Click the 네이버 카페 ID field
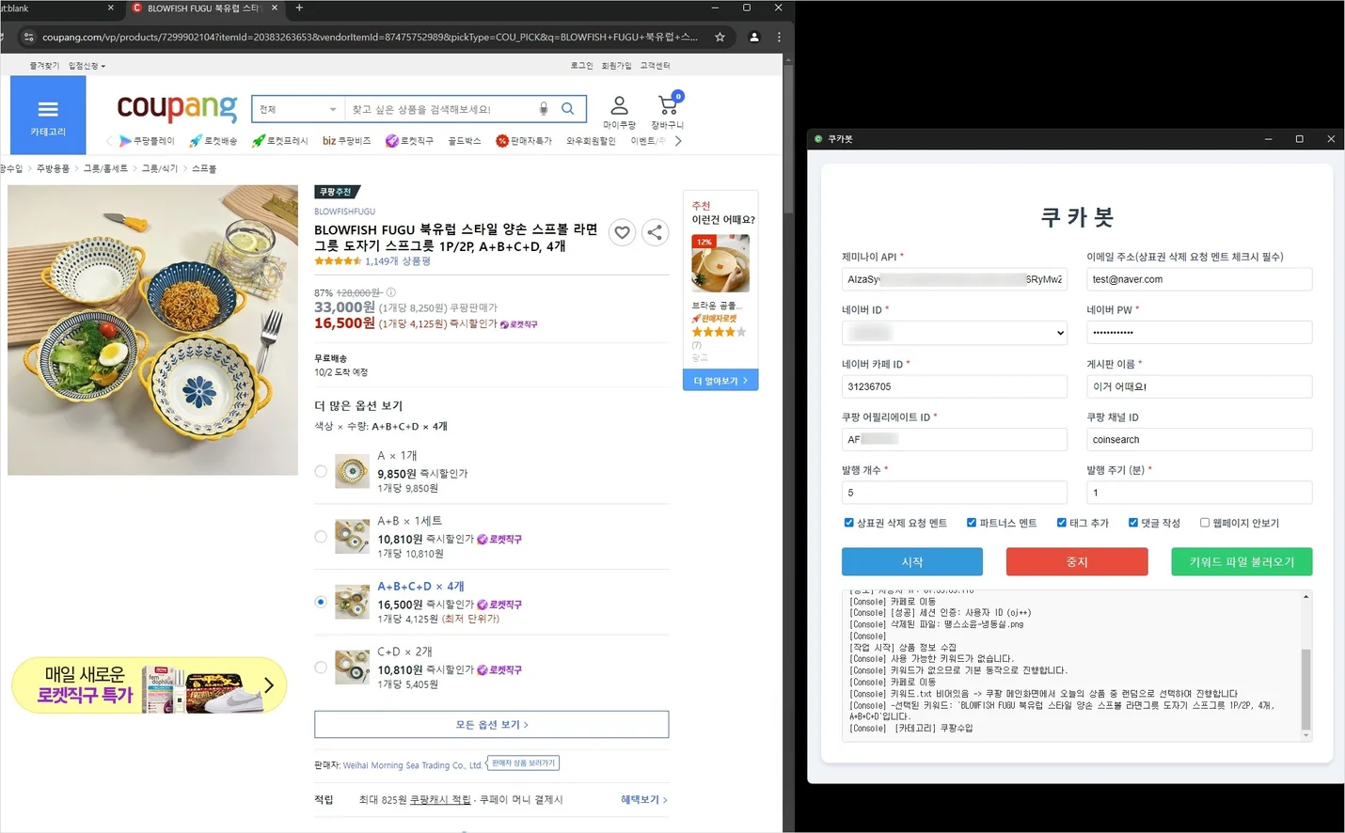The height and width of the screenshot is (833, 1345). (x=954, y=386)
